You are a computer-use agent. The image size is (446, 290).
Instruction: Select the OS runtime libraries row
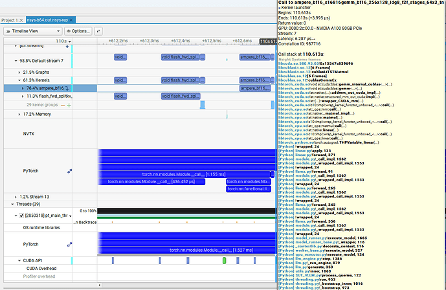41,228
